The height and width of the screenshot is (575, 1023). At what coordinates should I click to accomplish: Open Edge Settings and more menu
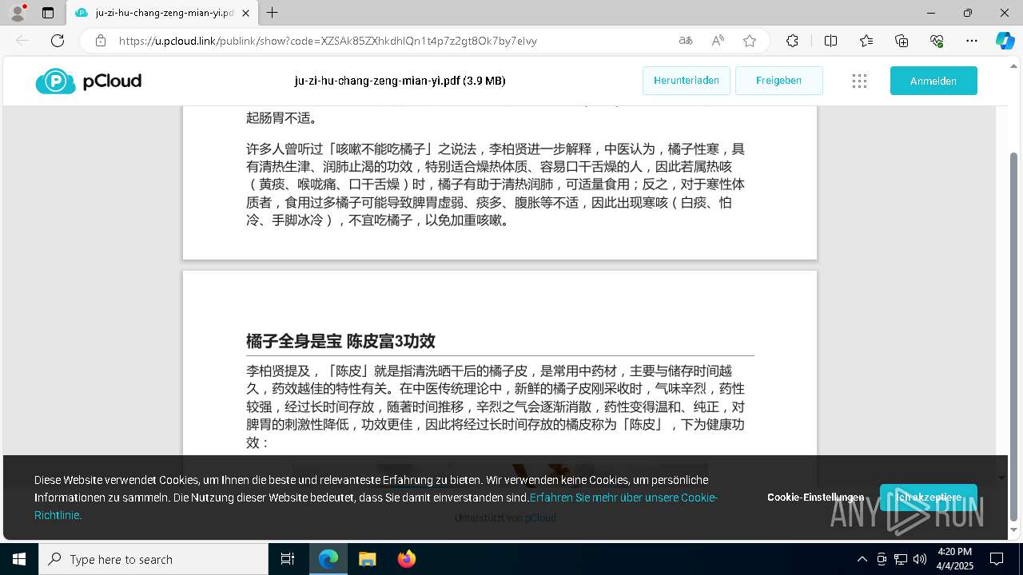pos(972,41)
